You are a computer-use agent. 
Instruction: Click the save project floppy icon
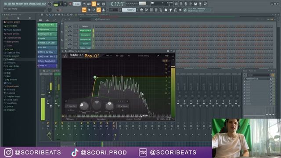click(x=195, y=4)
